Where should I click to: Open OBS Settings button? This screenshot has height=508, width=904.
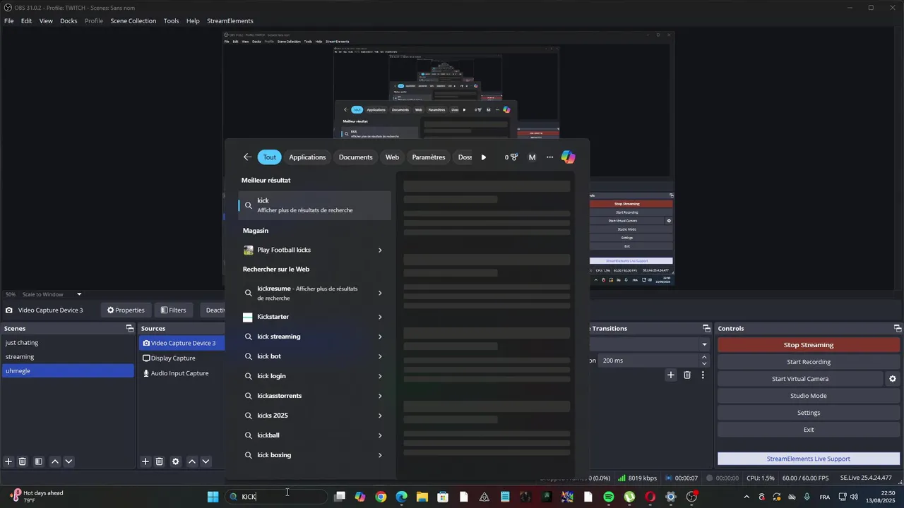click(x=809, y=413)
